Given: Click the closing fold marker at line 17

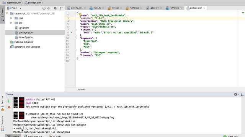Looking at the screenshot, I should point(76,58).
